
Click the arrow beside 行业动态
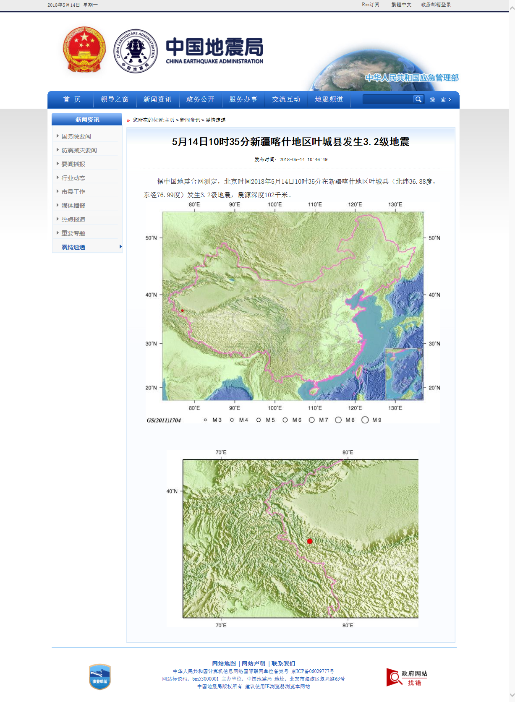point(58,177)
